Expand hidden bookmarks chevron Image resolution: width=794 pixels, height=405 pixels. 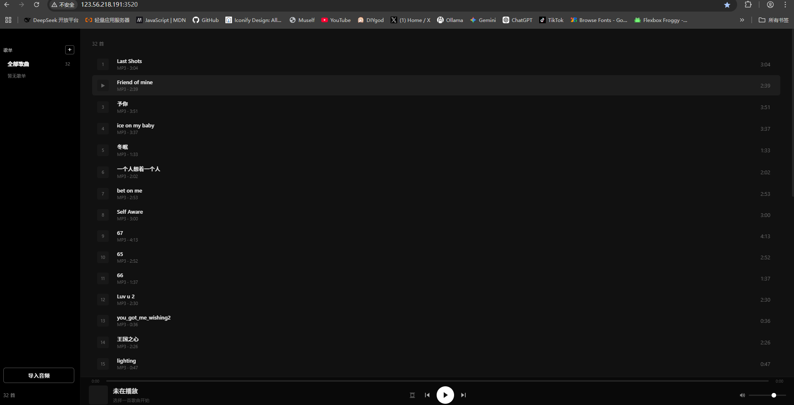742,20
